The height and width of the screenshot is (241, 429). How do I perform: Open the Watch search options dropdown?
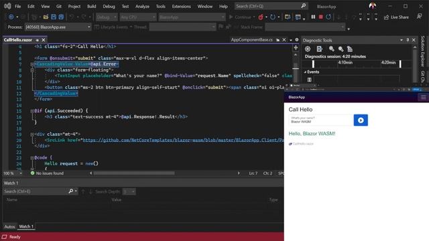pyautogui.click(x=76, y=191)
